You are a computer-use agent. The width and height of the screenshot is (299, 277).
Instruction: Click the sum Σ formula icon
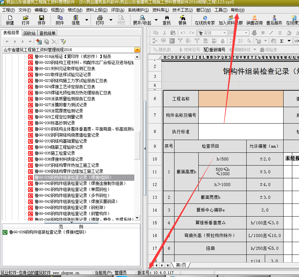tap(281, 41)
